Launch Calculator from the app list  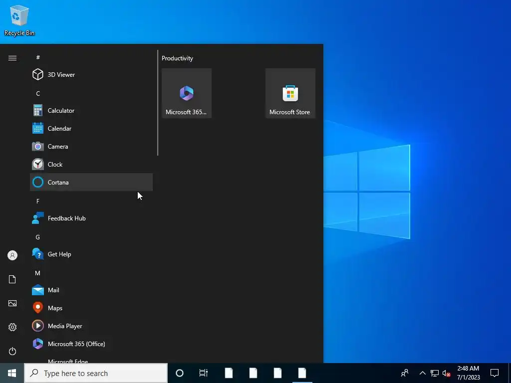(x=91, y=110)
